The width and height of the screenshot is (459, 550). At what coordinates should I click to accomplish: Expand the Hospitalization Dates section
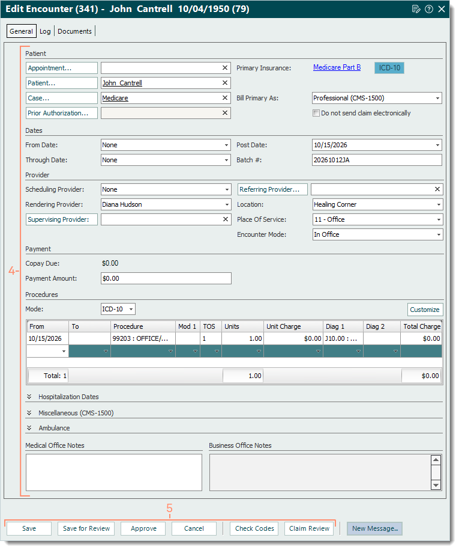click(x=29, y=397)
